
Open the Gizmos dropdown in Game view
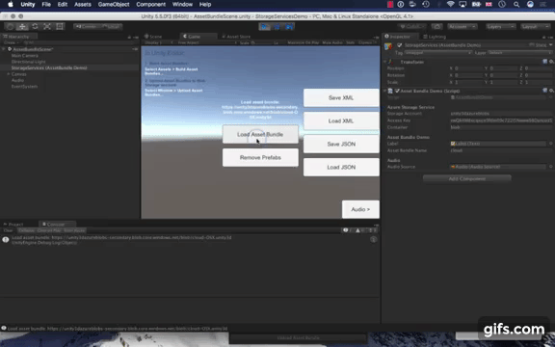click(367, 42)
